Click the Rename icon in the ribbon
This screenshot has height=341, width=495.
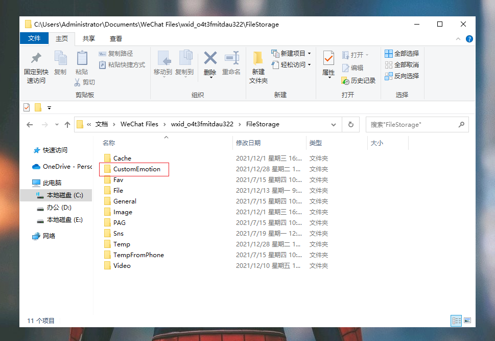tap(231, 58)
